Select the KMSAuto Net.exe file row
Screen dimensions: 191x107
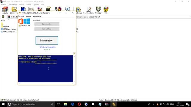click(x=9, y=29)
